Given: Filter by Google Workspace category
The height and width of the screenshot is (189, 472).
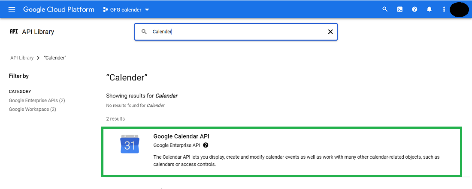Looking at the screenshot, I should (33, 109).
